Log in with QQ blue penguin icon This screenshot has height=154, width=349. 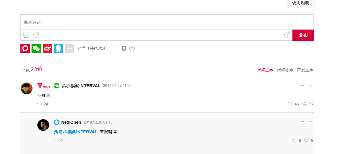tap(58, 48)
